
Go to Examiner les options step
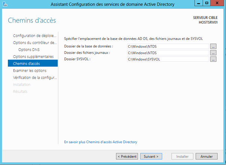pos(30,71)
